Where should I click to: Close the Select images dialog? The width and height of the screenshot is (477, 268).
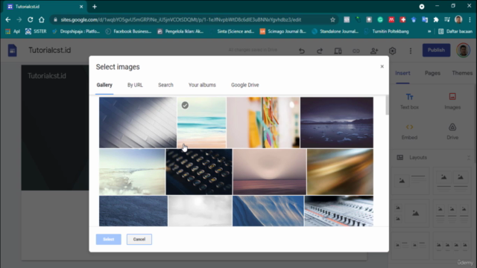[382, 66]
